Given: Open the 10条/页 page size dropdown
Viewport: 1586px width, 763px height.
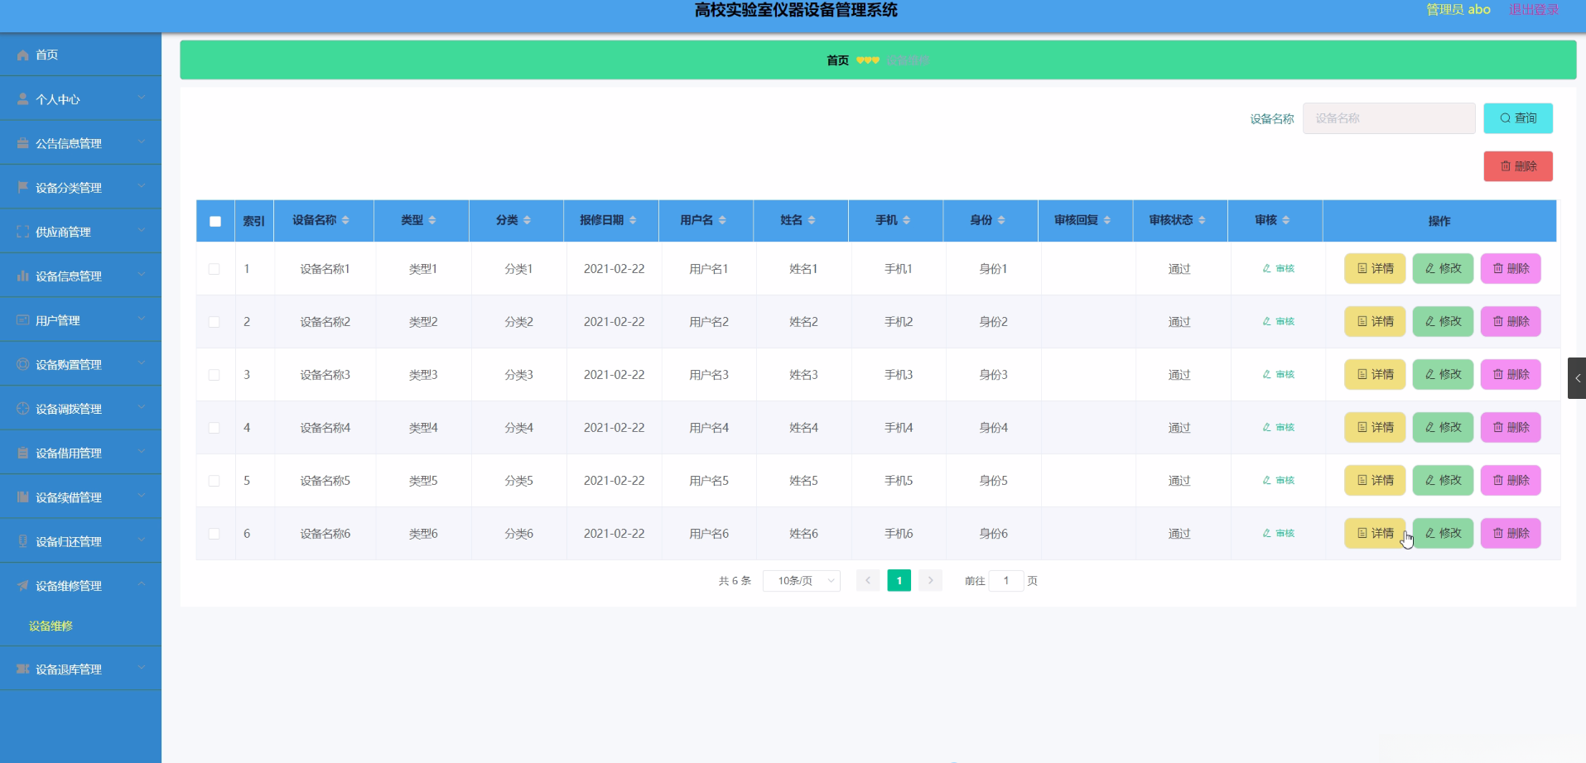Looking at the screenshot, I should [801, 580].
